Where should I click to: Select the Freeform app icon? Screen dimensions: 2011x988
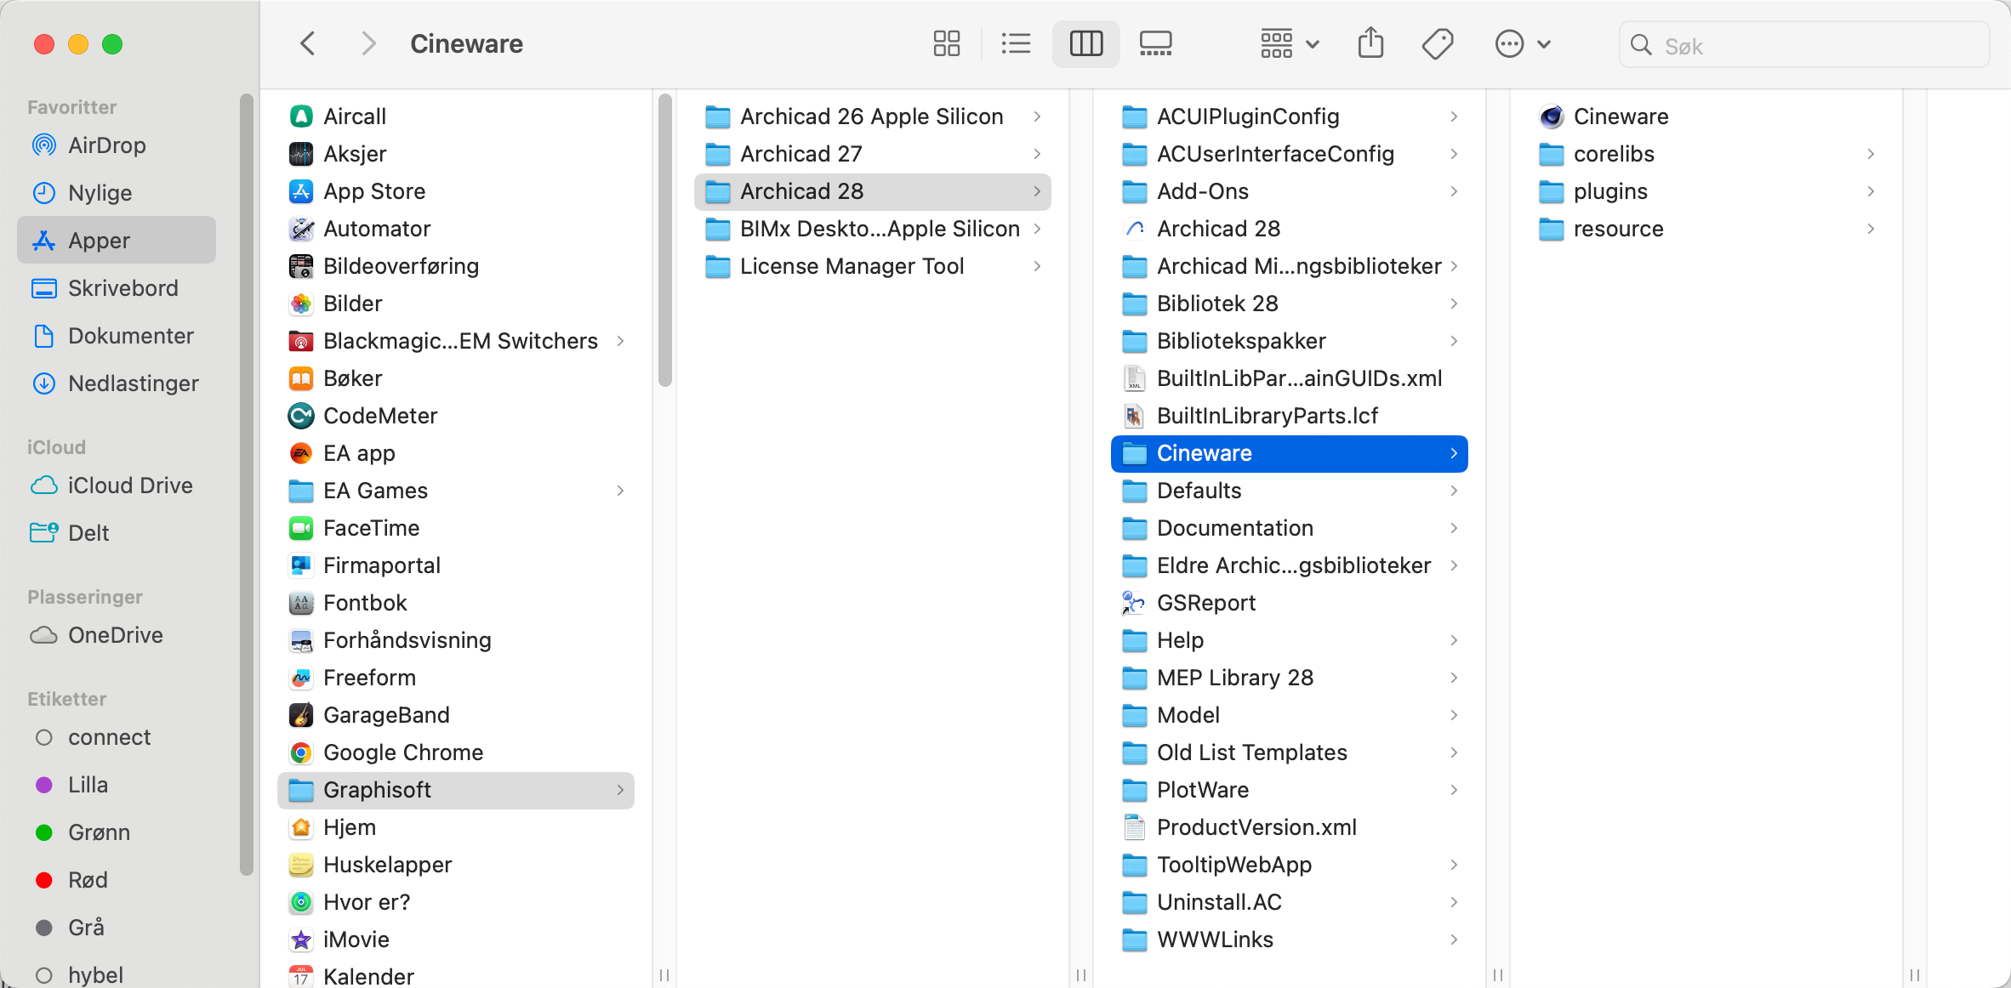pos(301,678)
